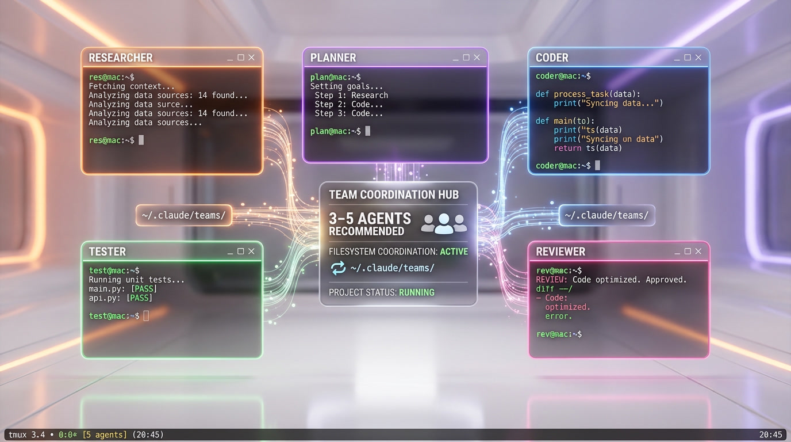This screenshot has width=791, height=442.
Task: Click the minimize icon on the REVIEWER window
Action: click(x=677, y=251)
